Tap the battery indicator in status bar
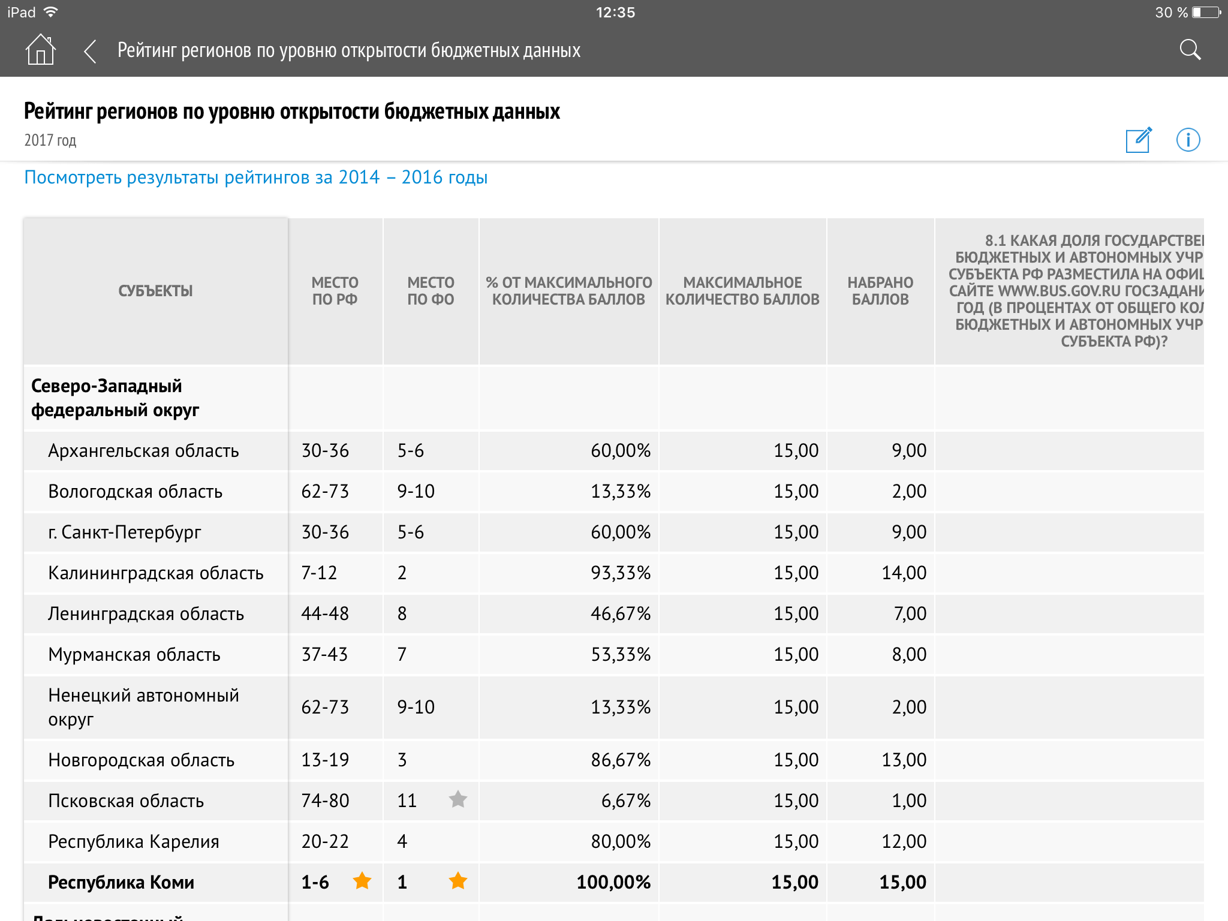Screen dimensions: 1228x921 1205,13
